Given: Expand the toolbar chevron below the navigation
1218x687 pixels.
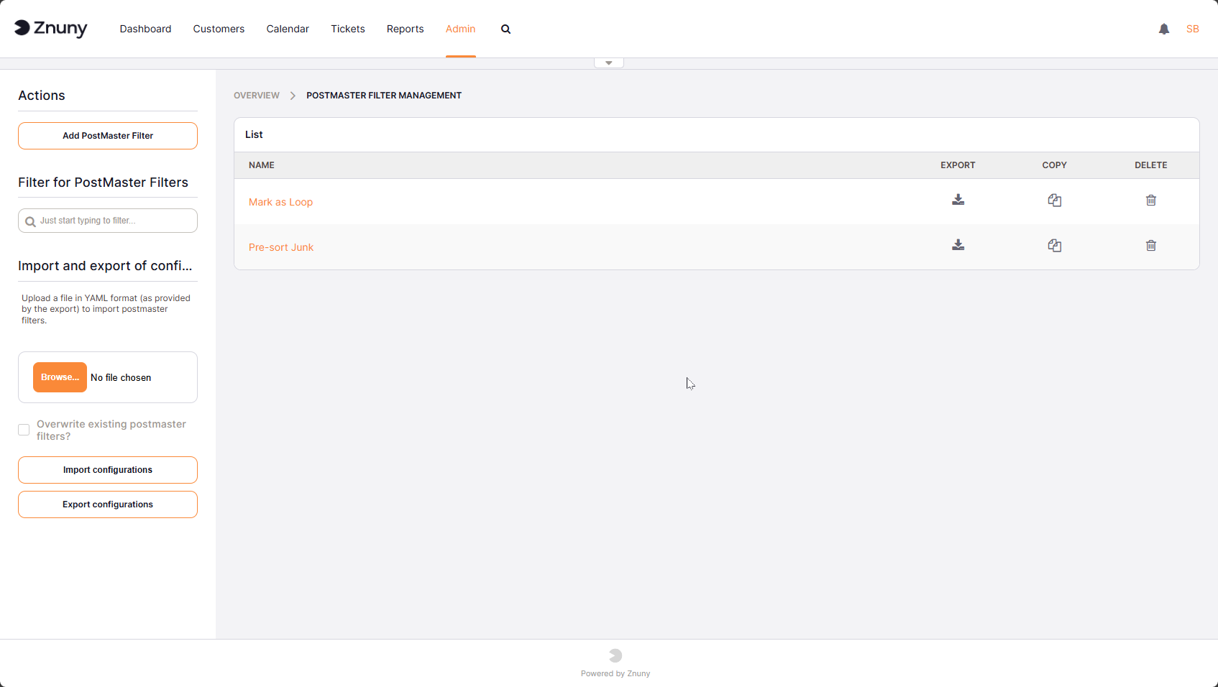Looking at the screenshot, I should 608,62.
